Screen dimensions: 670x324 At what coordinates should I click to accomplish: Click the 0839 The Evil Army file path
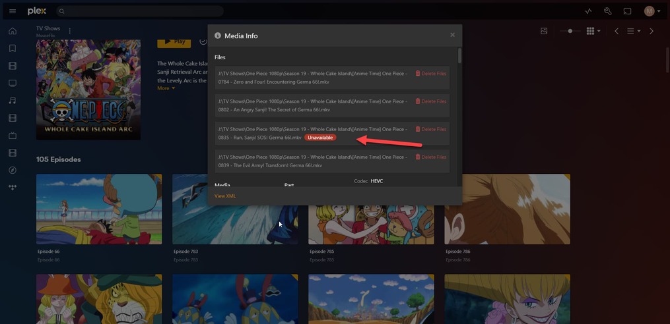(x=312, y=161)
